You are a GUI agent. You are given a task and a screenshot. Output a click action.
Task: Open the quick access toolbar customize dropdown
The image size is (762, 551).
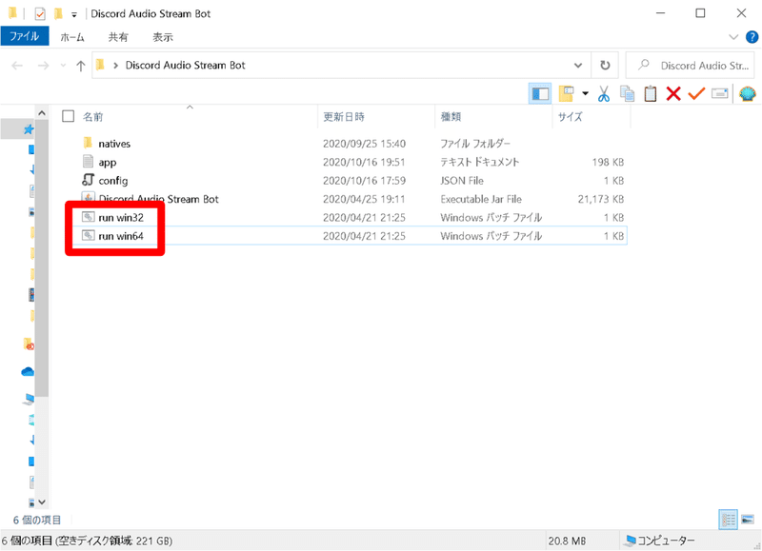(74, 14)
